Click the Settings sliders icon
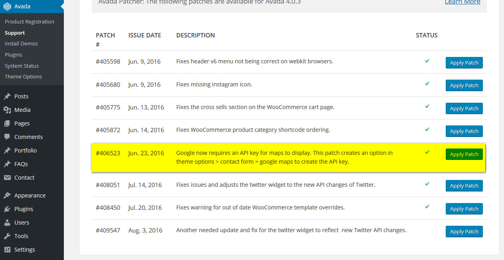Screen dimensions: 504x260 click(x=7, y=250)
